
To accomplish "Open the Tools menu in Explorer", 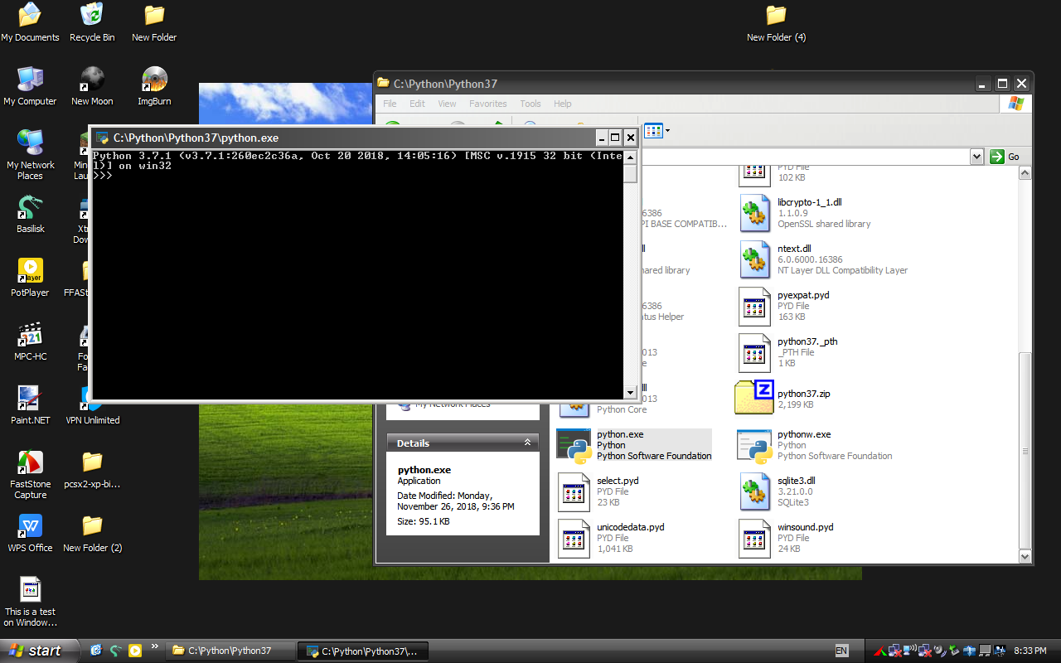I will 530,104.
